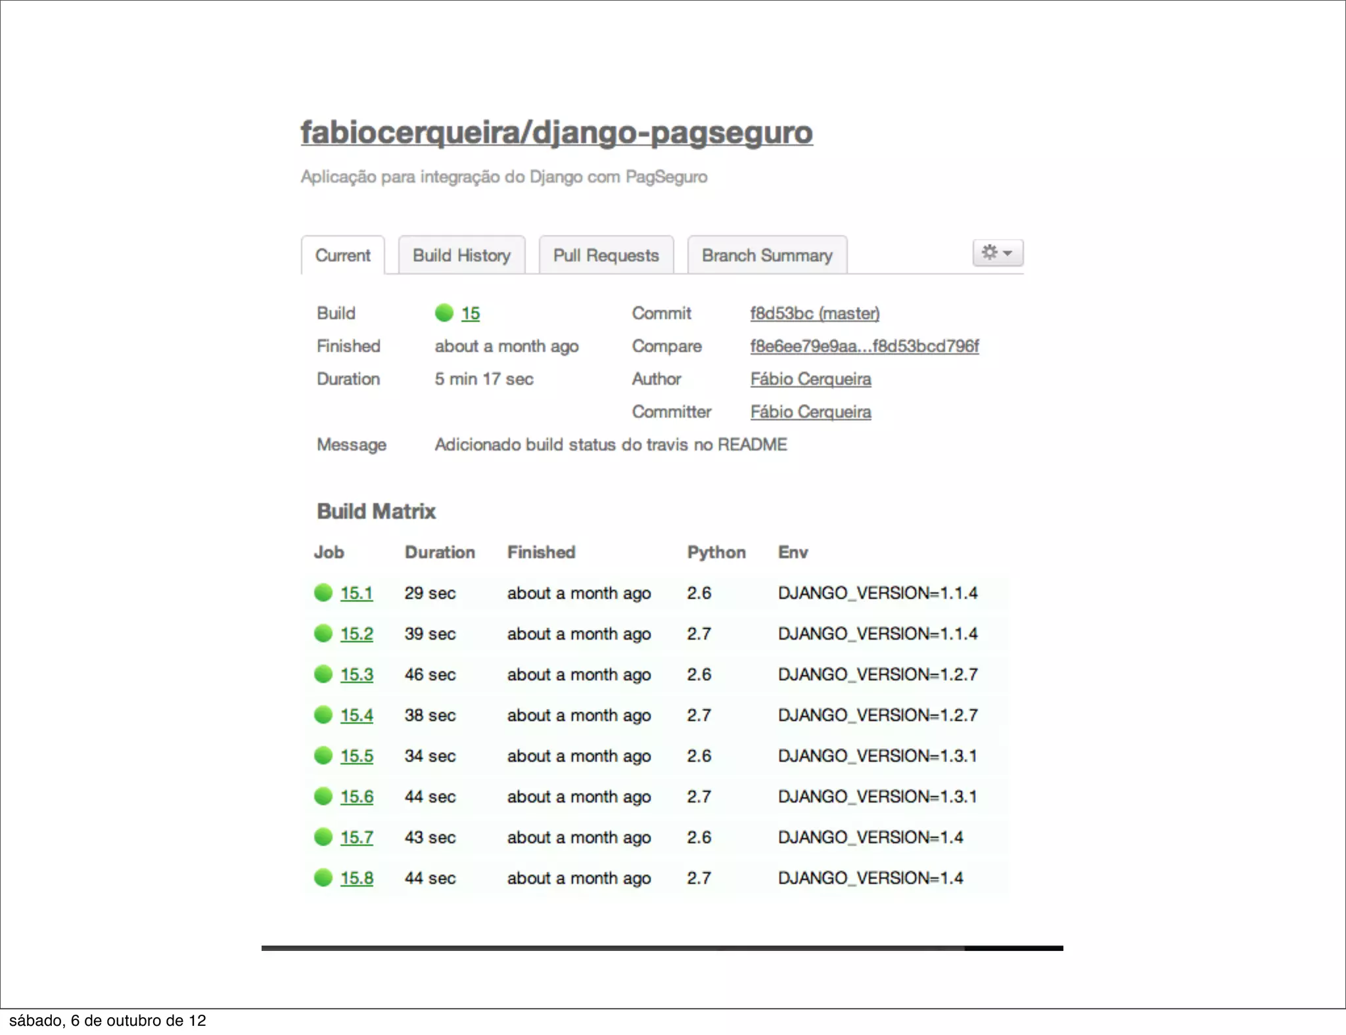Open job 15.5 link

[357, 756]
